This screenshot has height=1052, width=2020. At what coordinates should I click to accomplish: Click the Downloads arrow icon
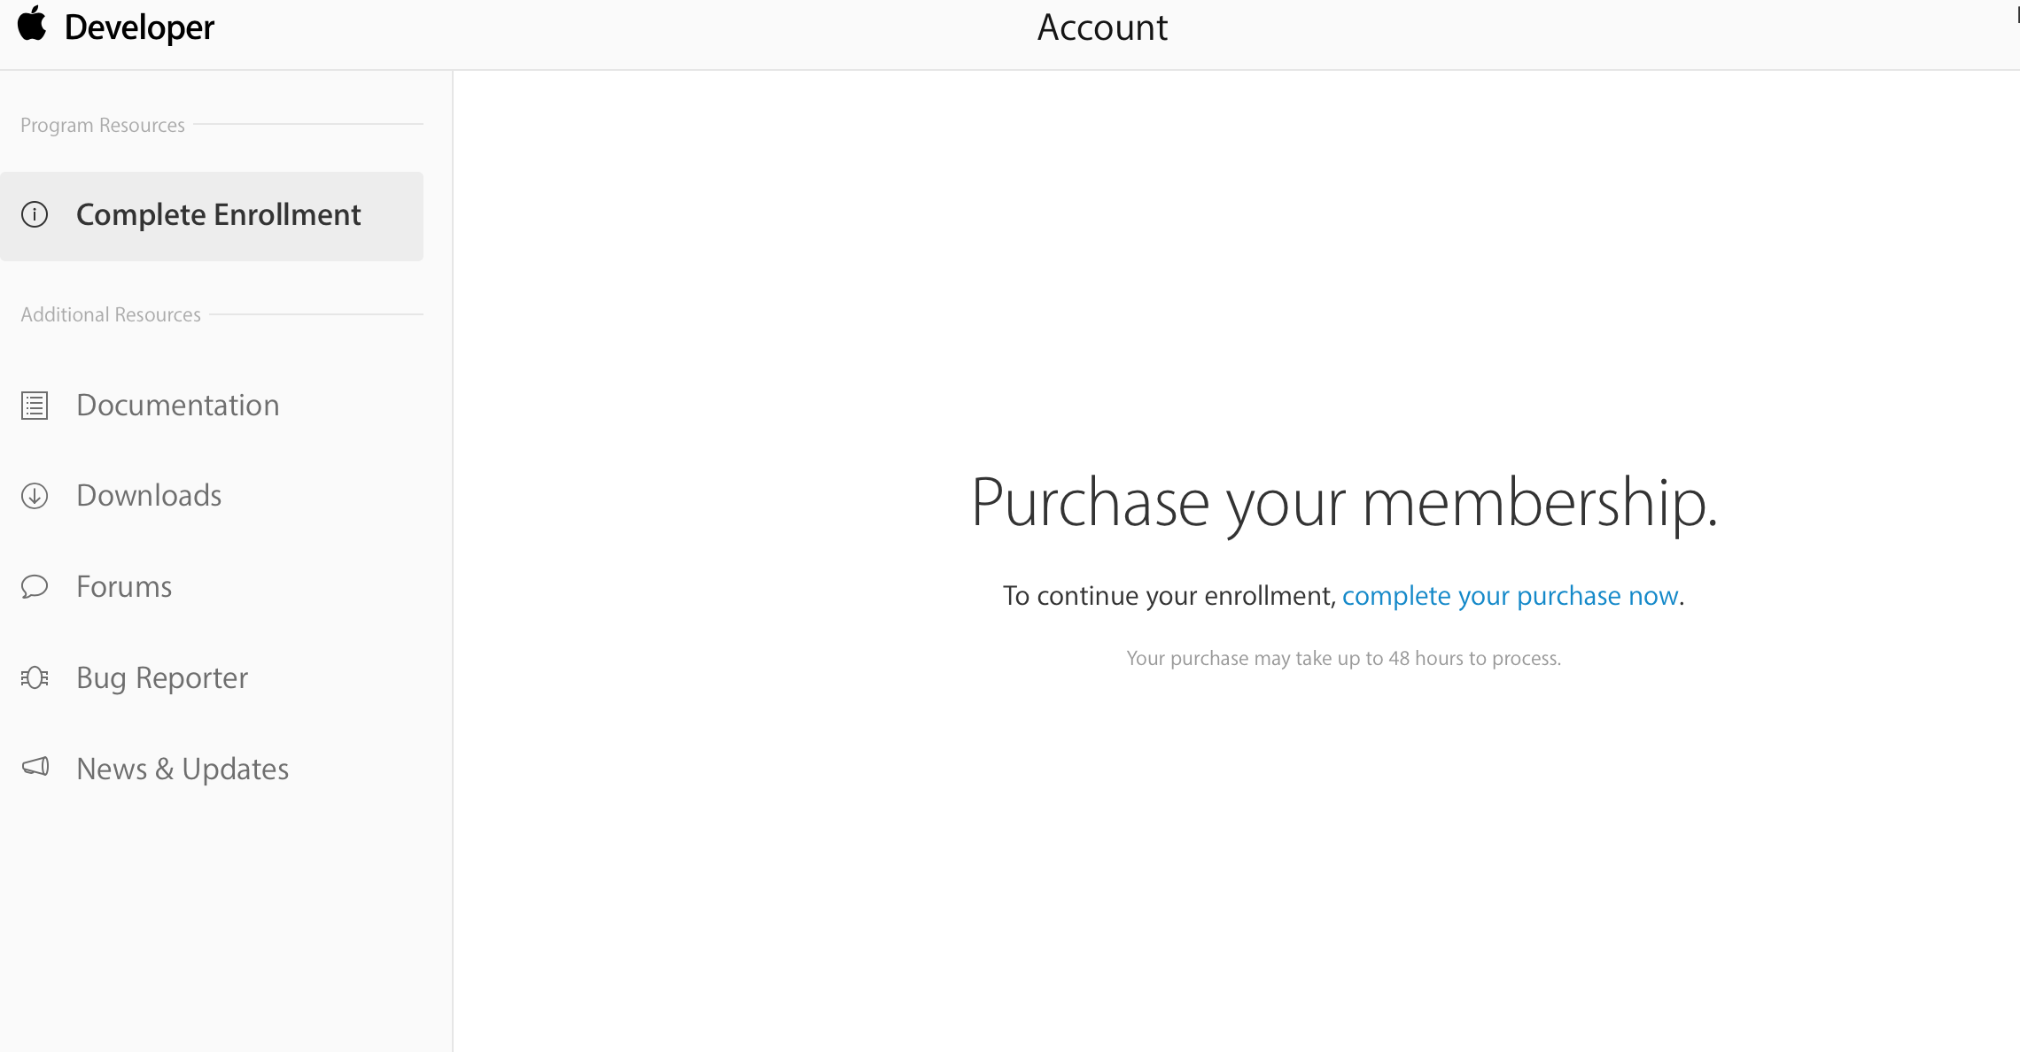35,496
